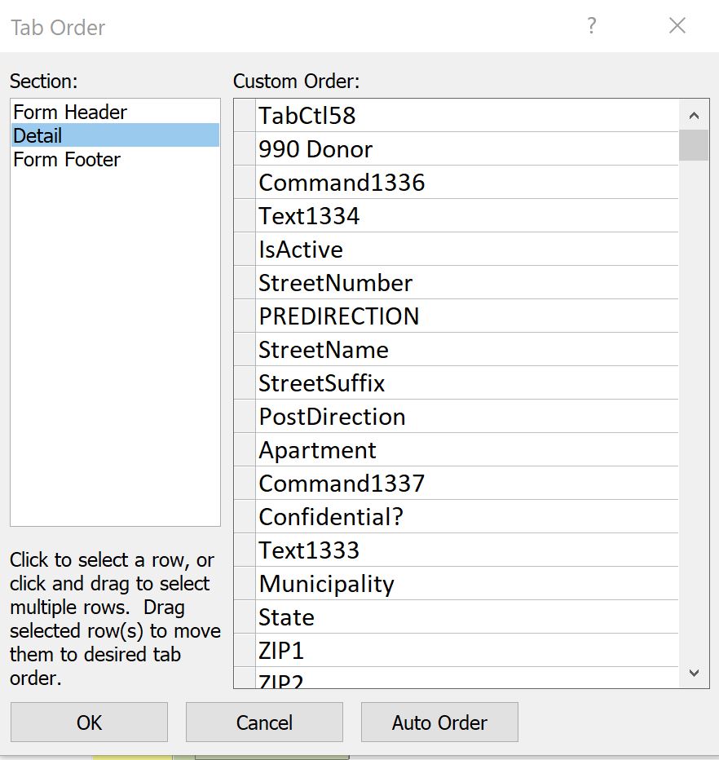This screenshot has height=760, width=719.
Task: Click the row selector beside IsActive
Action: point(245,250)
